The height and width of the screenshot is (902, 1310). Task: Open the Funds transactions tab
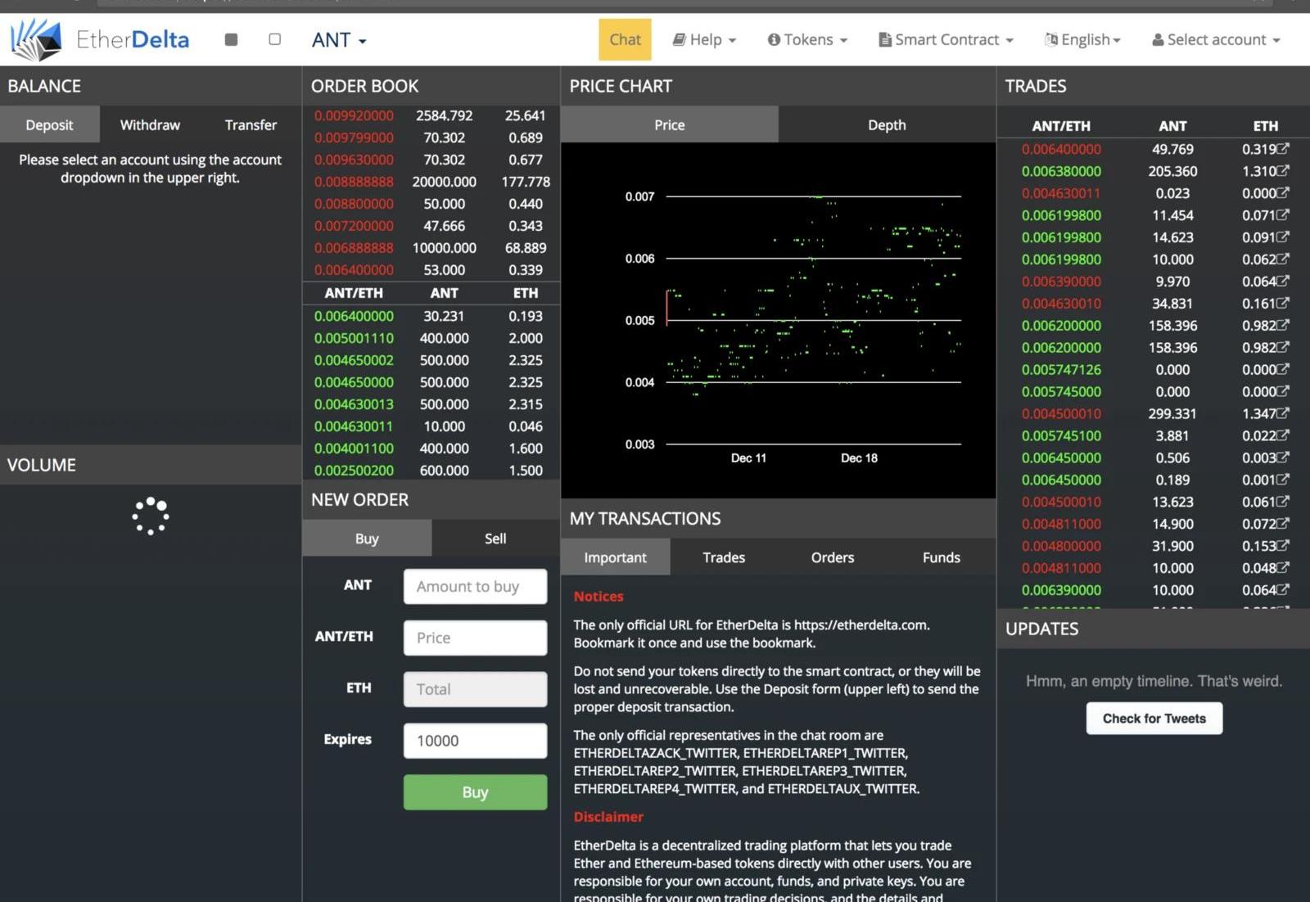click(x=942, y=557)
